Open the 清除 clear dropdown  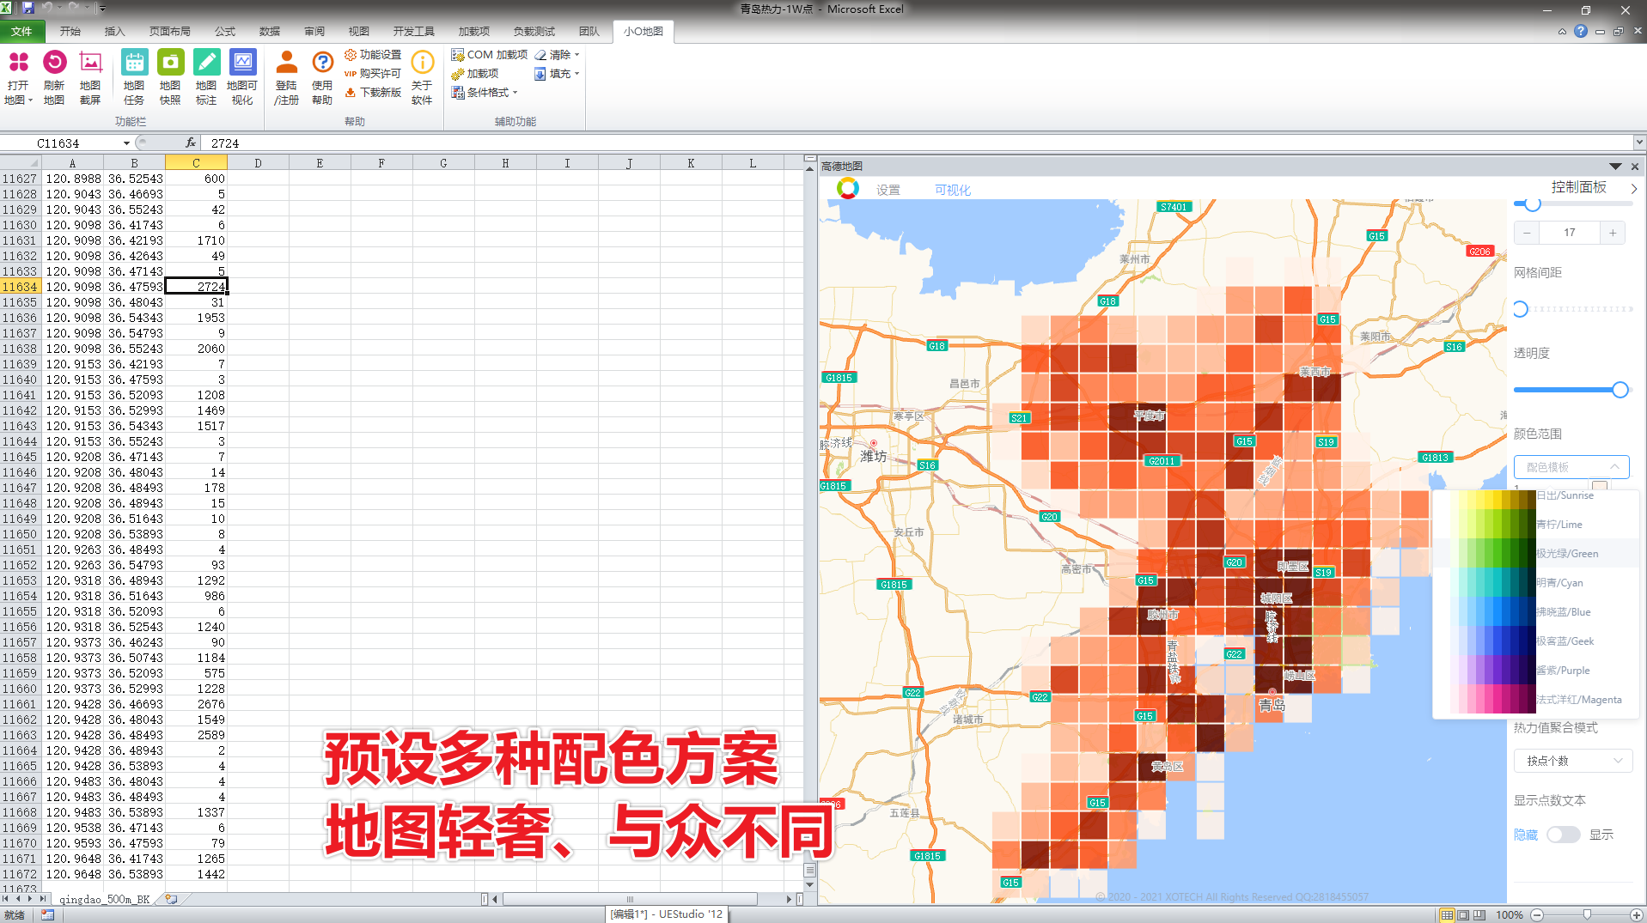(x=558, y=55)
